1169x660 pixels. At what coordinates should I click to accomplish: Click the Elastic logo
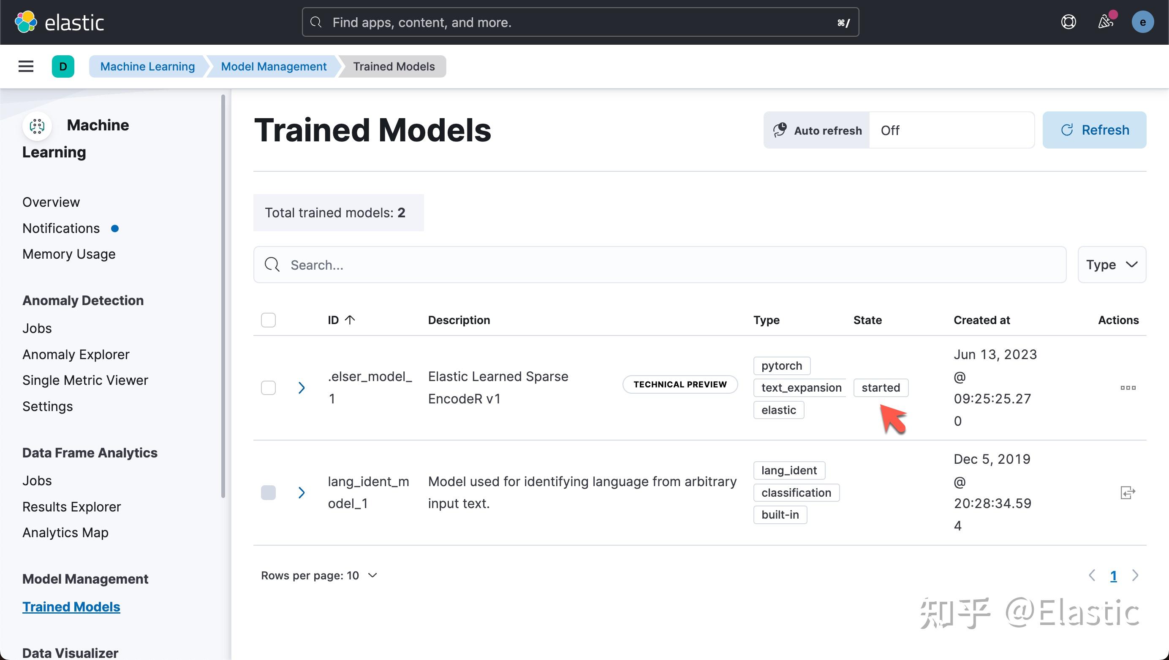59,21
